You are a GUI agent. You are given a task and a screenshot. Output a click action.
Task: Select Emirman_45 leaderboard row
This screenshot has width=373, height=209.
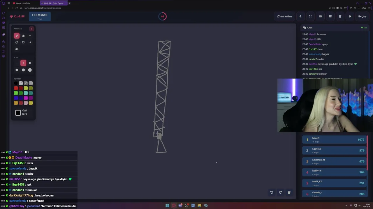(335, 161)
